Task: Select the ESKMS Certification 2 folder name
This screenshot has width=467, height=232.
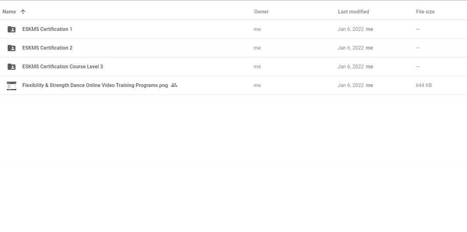Action: tap(47, 48)
